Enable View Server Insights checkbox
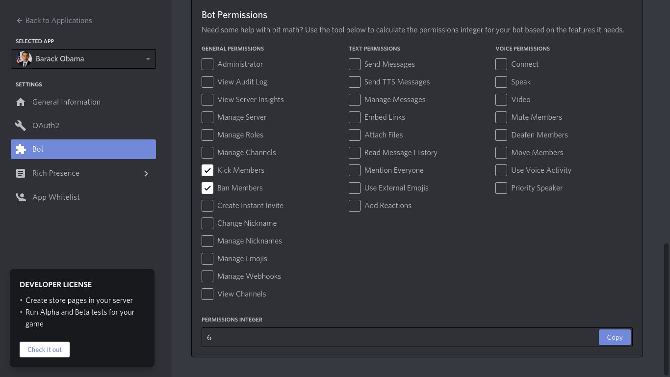 pos(207,100)
